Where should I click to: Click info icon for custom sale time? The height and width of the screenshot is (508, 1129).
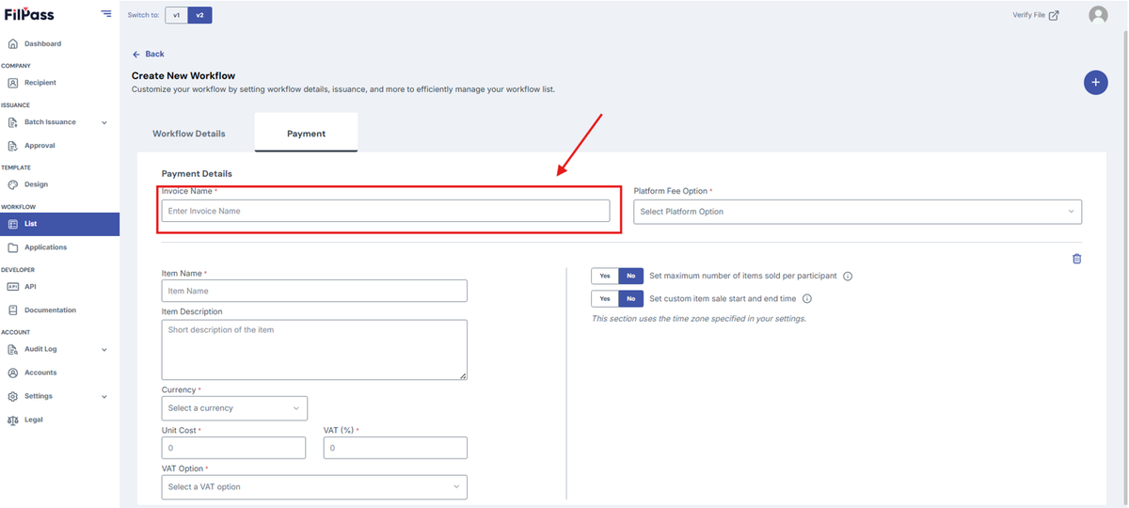point(807,299)
